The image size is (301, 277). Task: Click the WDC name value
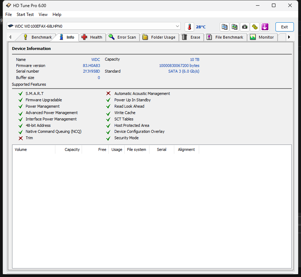point(95,60)
